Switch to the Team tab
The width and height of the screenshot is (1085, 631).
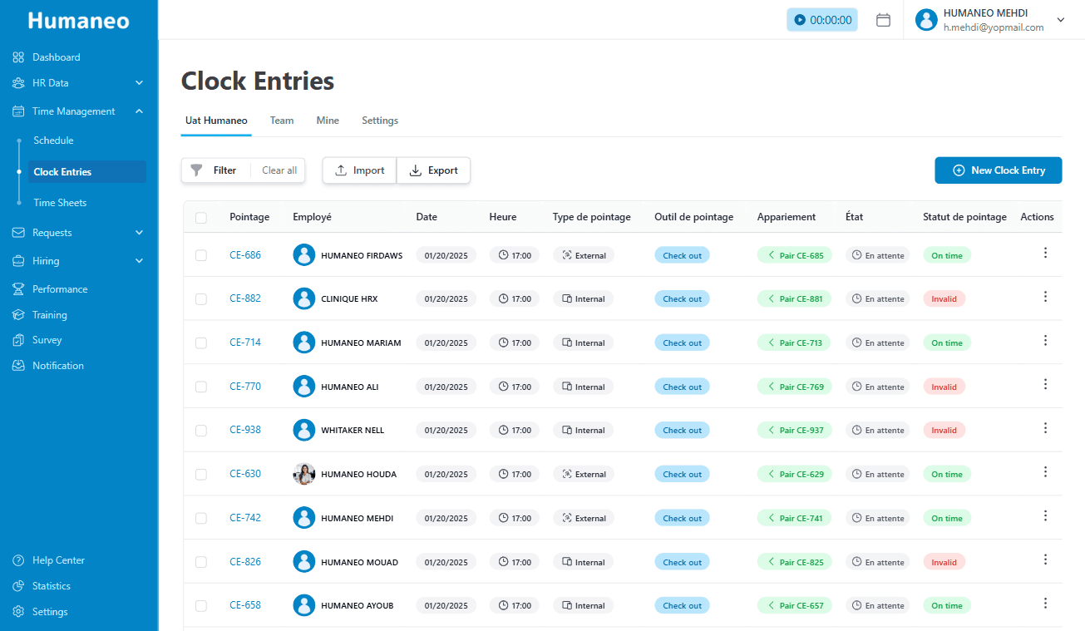(282, 121)
